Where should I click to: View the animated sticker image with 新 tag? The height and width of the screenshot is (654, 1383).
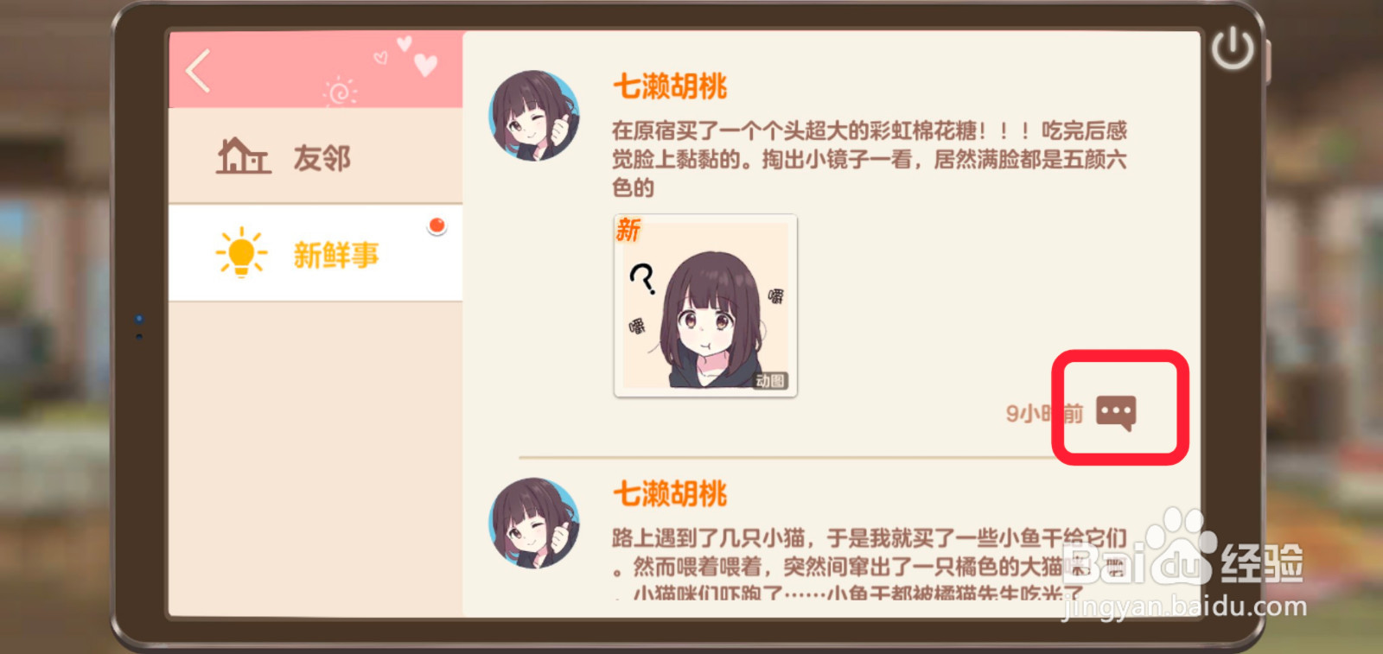coord(705,306)
